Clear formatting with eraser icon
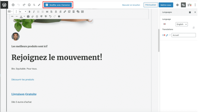The width and height of the screenshot is (199, 112). (33, 16)
